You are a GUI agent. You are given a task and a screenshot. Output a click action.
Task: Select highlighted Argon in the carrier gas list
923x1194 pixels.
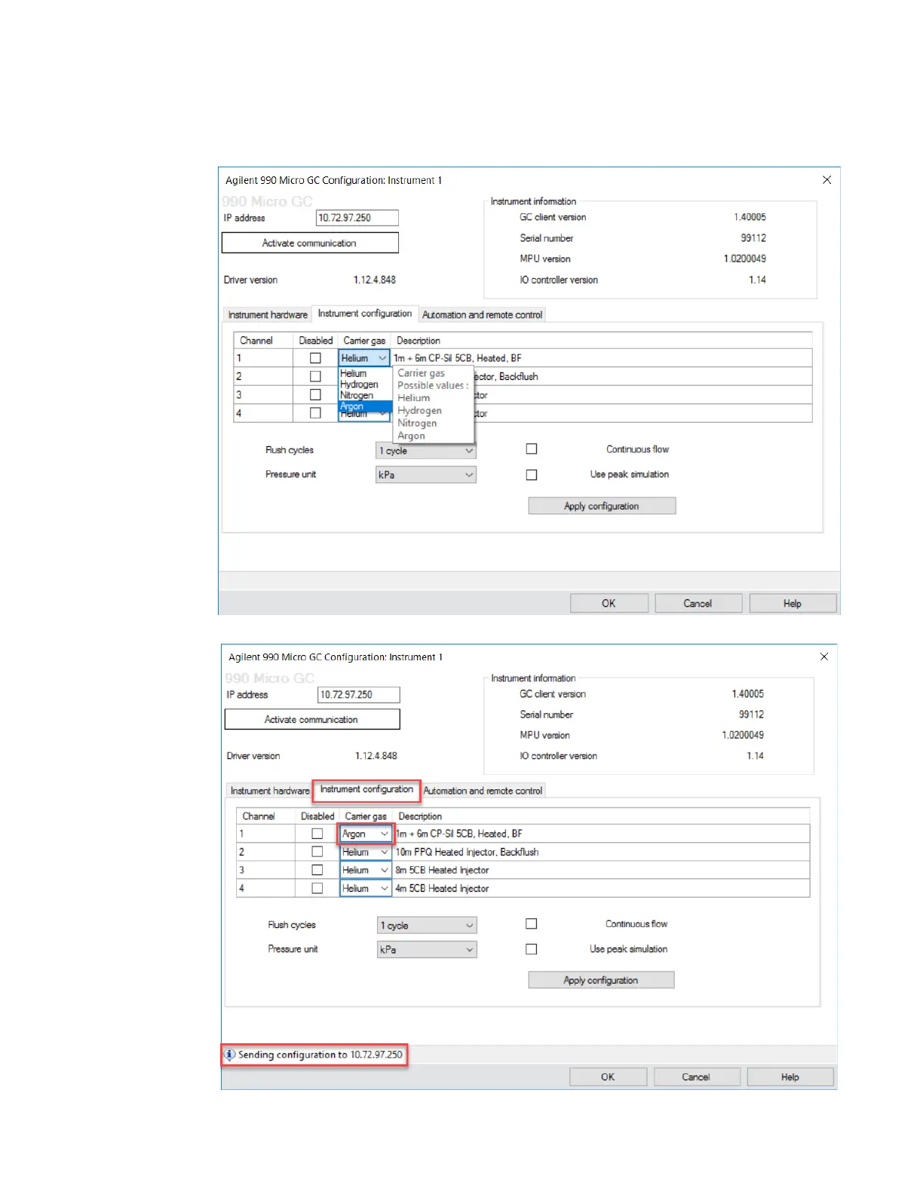pyautogui.click(x=365, y=406)
